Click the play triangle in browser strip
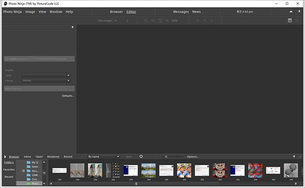 (5, 156)
